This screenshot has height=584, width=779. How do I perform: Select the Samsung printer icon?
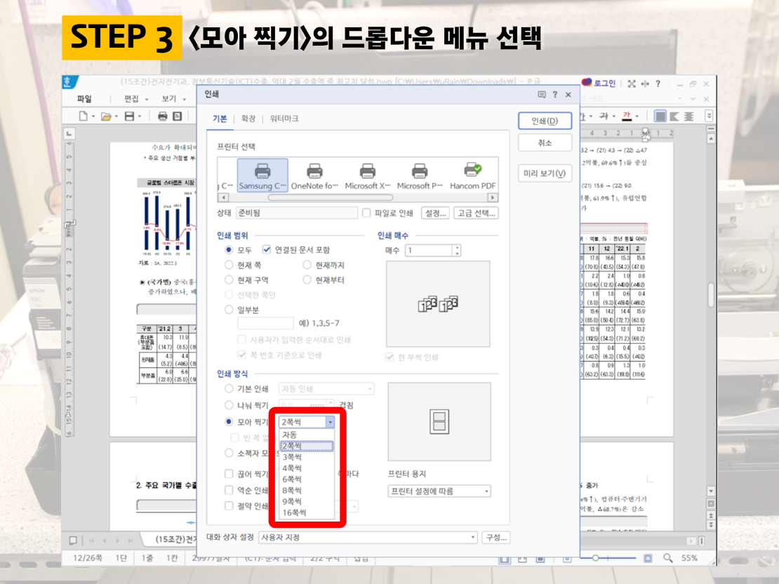[x=262, y=175]
